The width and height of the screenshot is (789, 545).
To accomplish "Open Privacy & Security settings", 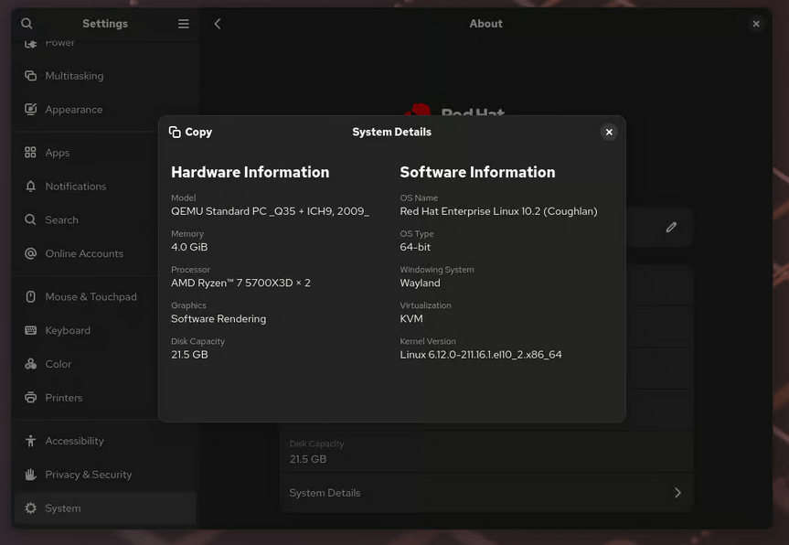I will pos(105,475).
